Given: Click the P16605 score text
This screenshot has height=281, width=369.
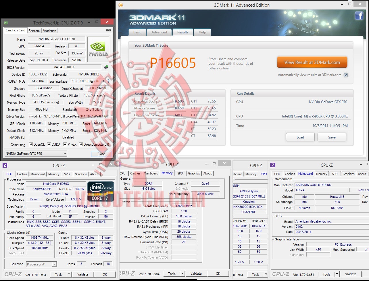Looking at the screenshot, I should point(173,63).
